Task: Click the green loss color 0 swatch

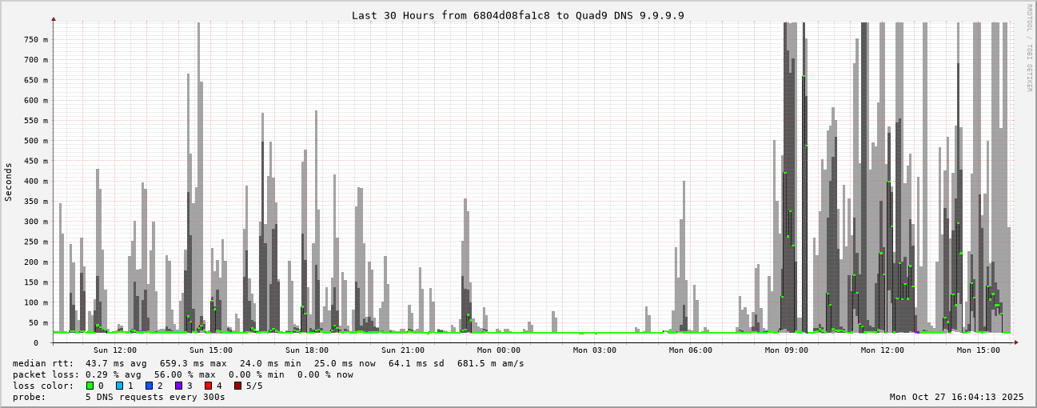Action: click(x=90, y=386)
